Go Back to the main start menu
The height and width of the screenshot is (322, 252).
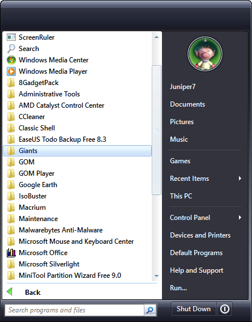(33, 292)
